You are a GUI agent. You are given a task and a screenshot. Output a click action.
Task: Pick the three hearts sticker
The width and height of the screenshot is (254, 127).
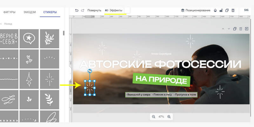(29, 59)
